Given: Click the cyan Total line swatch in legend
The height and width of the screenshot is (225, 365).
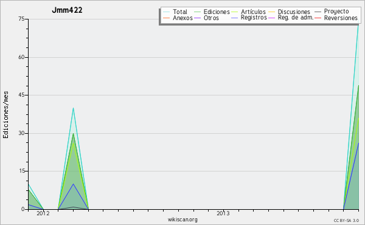Looking at the screenshot, I should click(x=166, y=12).
